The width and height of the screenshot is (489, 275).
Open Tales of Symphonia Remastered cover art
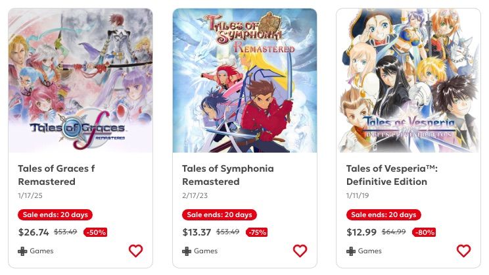click(244, 80)
